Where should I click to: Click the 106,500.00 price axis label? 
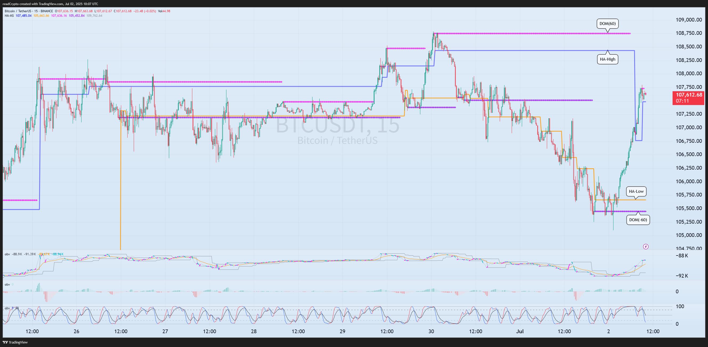[x=689, y=154]
